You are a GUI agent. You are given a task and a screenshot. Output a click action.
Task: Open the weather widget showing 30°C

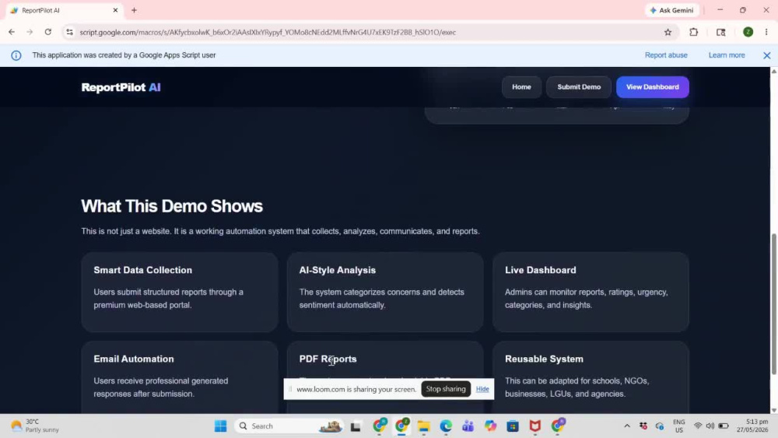pyautogui.click(x=35, y=426)
